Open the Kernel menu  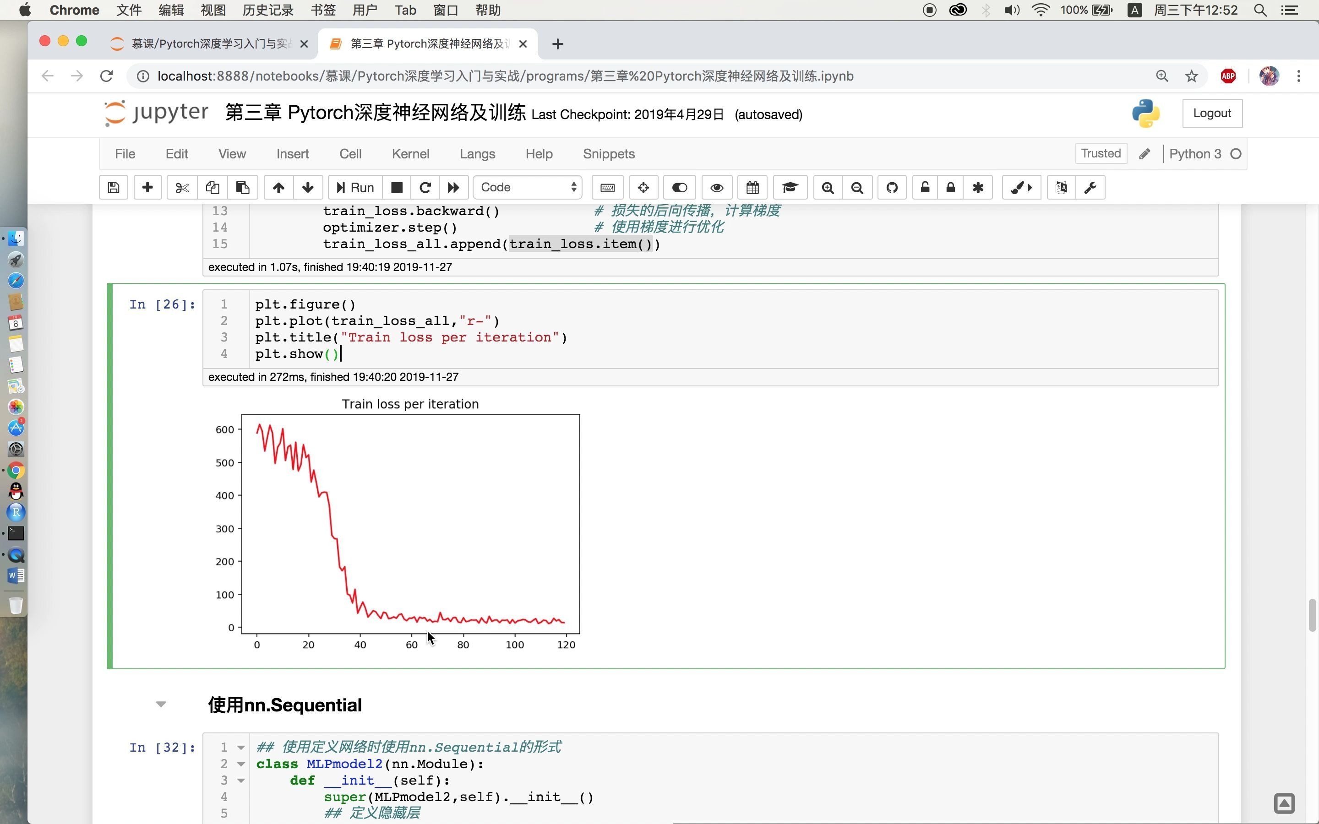point(410,154)
